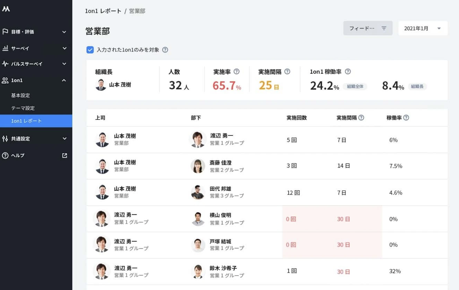Click the フィード filter button

click(368, 28)
